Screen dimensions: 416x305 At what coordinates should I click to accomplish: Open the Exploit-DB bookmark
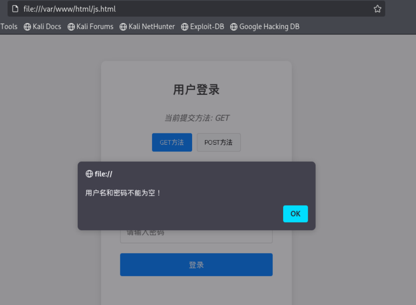point(206,27)
